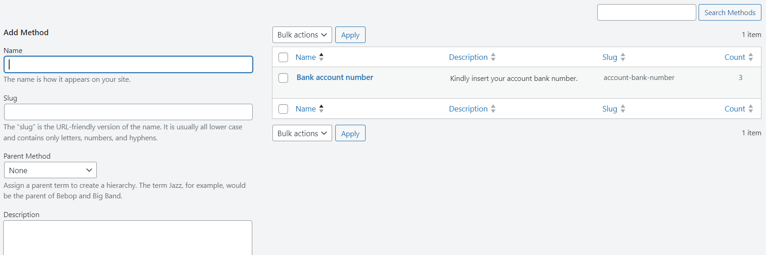Click footer Description column sort arrows
Viewport: 766px width, 255px height.
pos(493,109)
